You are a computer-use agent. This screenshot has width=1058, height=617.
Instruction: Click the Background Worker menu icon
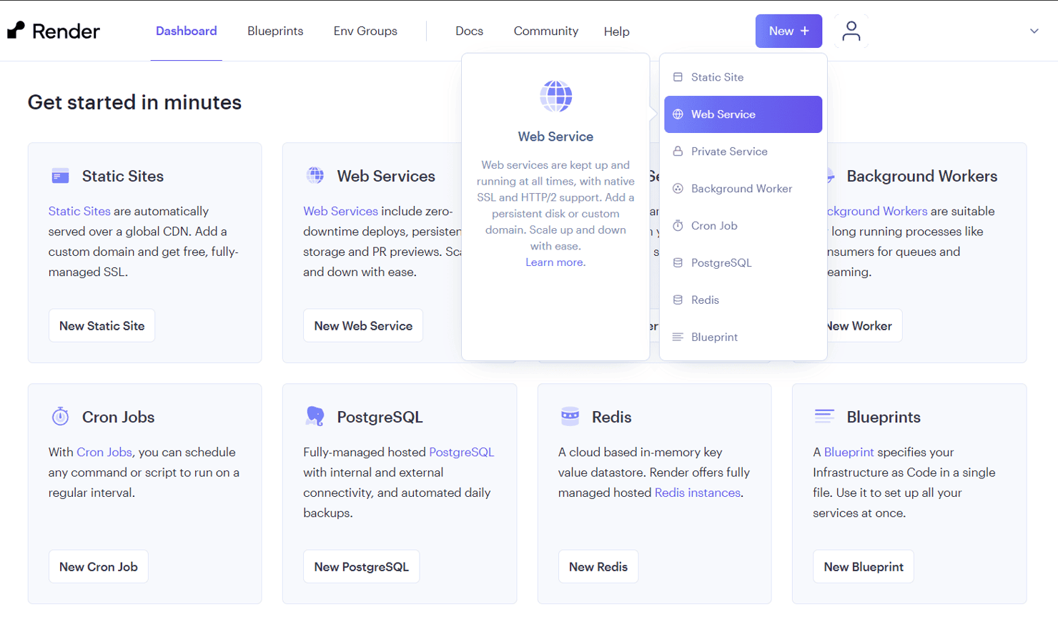pos(678,189)
